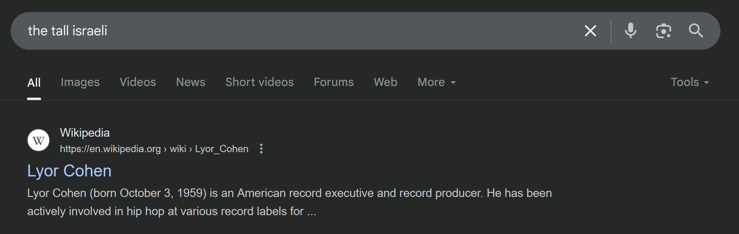The height and width of the screenshot is (234, 739).
Task: Expand the More dropdown
Action: 437,82
